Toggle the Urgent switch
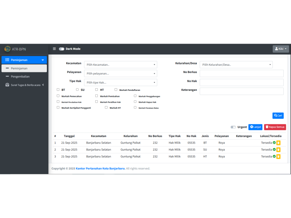This screenshot has width=291, height=218. (x=233, y=127)
